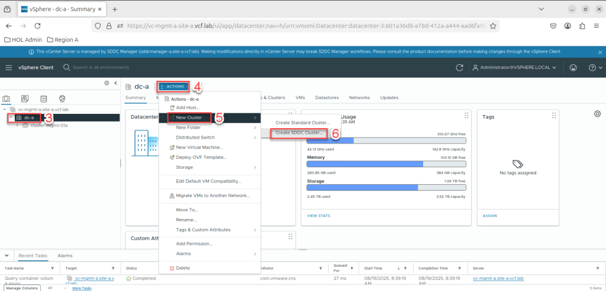The width and height of the screenshot is (606, 291).
Task: Open Administrator@VSPHERE.LOCAL user menu
Action: pyautogui.click(x=515, y=67)
